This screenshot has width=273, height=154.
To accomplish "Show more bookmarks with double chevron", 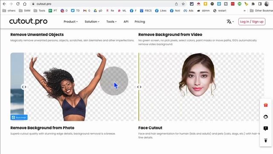I will click(x=244, y=11).
